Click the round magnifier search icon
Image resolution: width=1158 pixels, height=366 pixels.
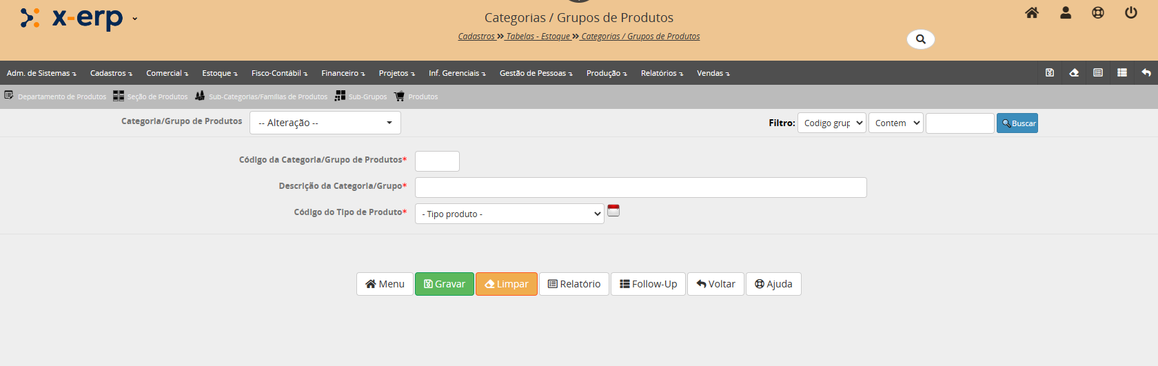click(x=920, y=39)
